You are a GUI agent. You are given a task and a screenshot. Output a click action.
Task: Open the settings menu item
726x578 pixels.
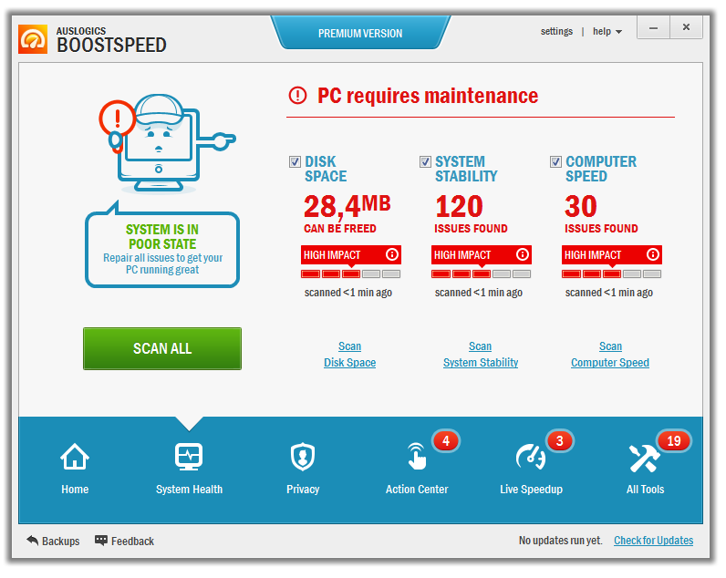pos(556,32)
